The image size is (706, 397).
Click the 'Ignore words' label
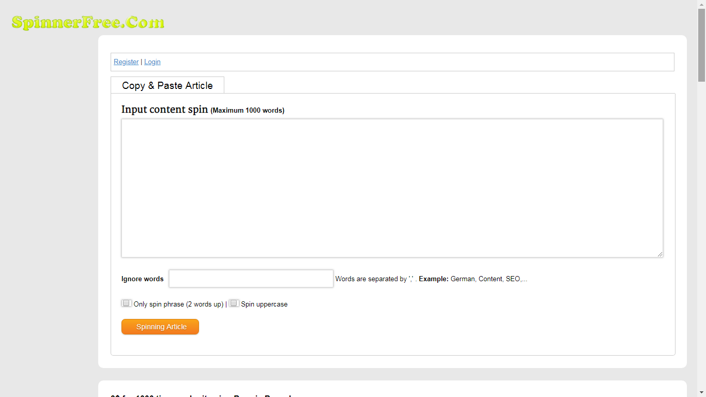(143, 279)
